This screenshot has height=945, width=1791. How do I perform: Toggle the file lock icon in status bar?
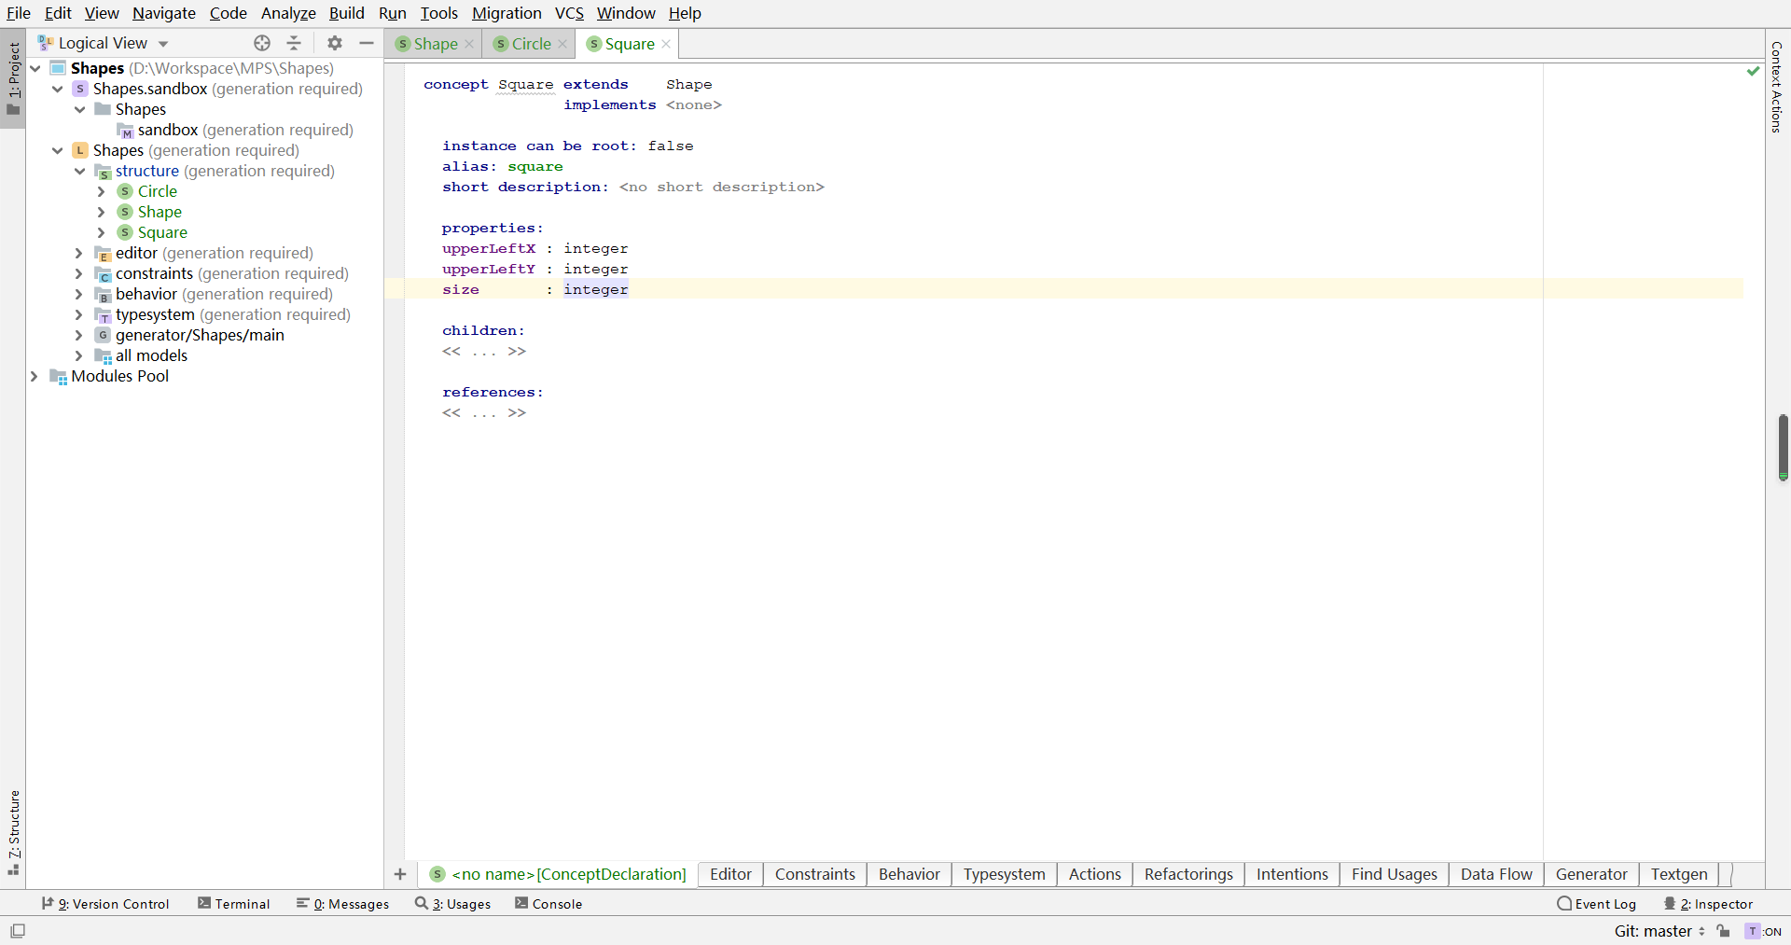pos(1724,931)
